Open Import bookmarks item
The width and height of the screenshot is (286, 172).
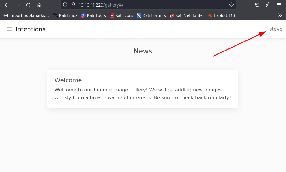point(27,15)
